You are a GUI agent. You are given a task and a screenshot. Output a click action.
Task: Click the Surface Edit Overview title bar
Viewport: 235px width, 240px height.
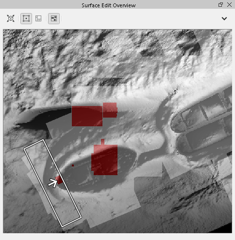(x=108, y=5)
